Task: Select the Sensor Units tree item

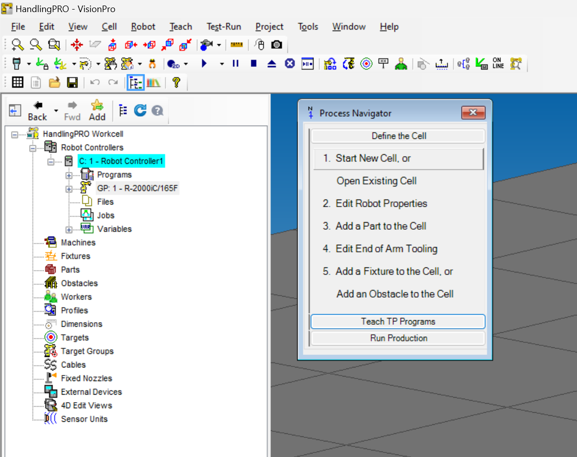Action: coord(84,419)
